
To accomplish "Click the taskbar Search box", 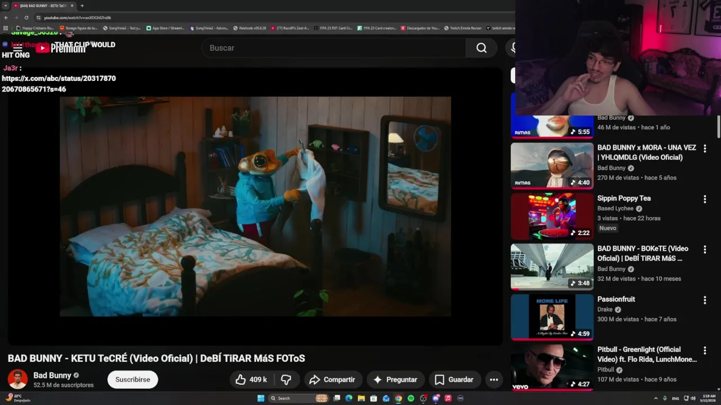I will (x=299, y=398).
